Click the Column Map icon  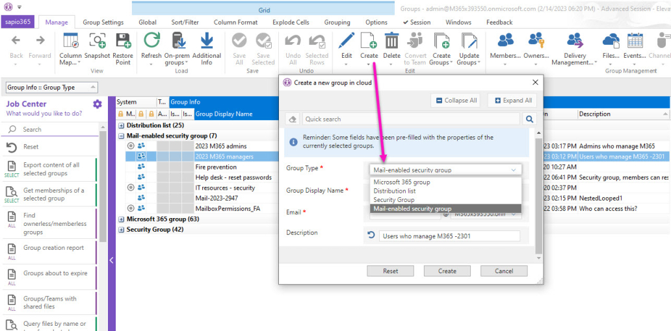(71, 42)
